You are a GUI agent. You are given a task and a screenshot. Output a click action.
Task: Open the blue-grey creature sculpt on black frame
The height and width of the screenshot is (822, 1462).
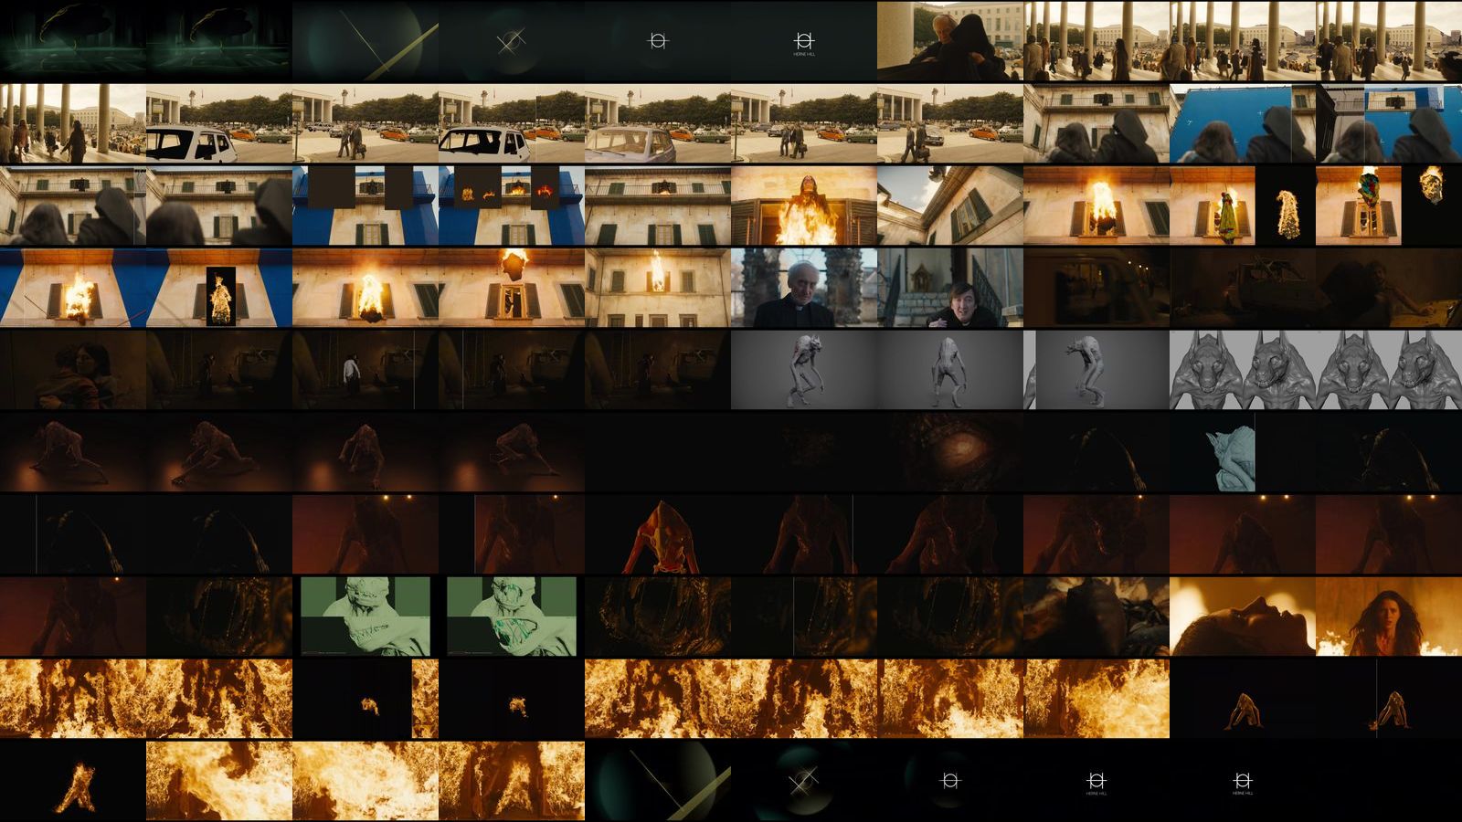tap(1243, 452)
